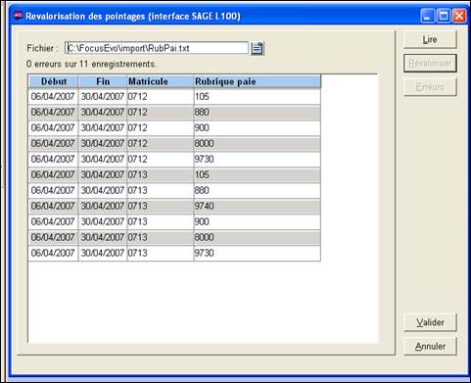Click the Rubrique paie column header

pyautogui.click(x=258, y=81)
